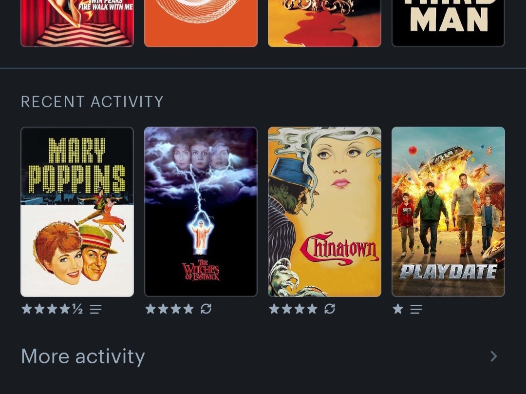Click the four star rating under Chinatown
Viewport: 526px width, 394px height.
click(x=293, y=309)
